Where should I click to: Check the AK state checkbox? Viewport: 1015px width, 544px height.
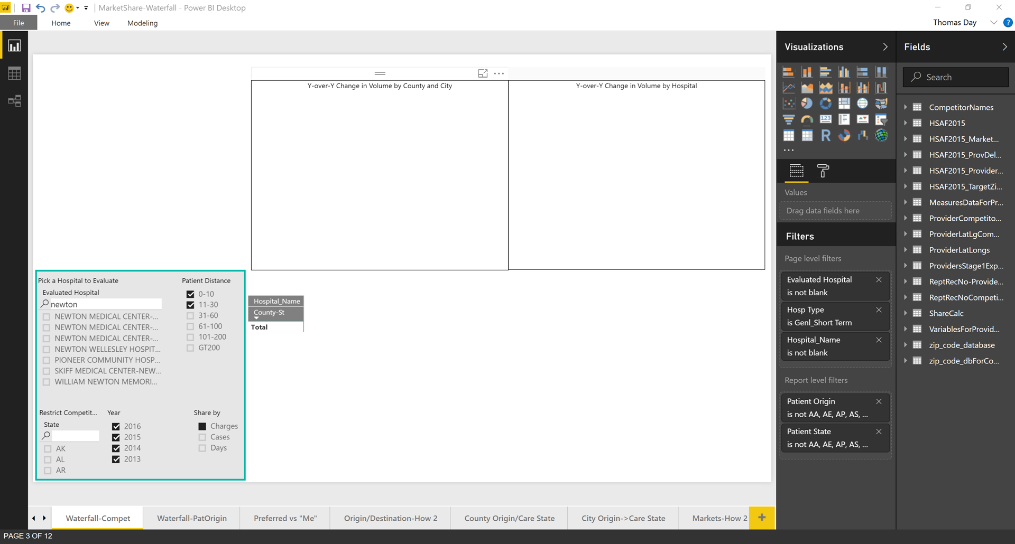click(48, 449)
